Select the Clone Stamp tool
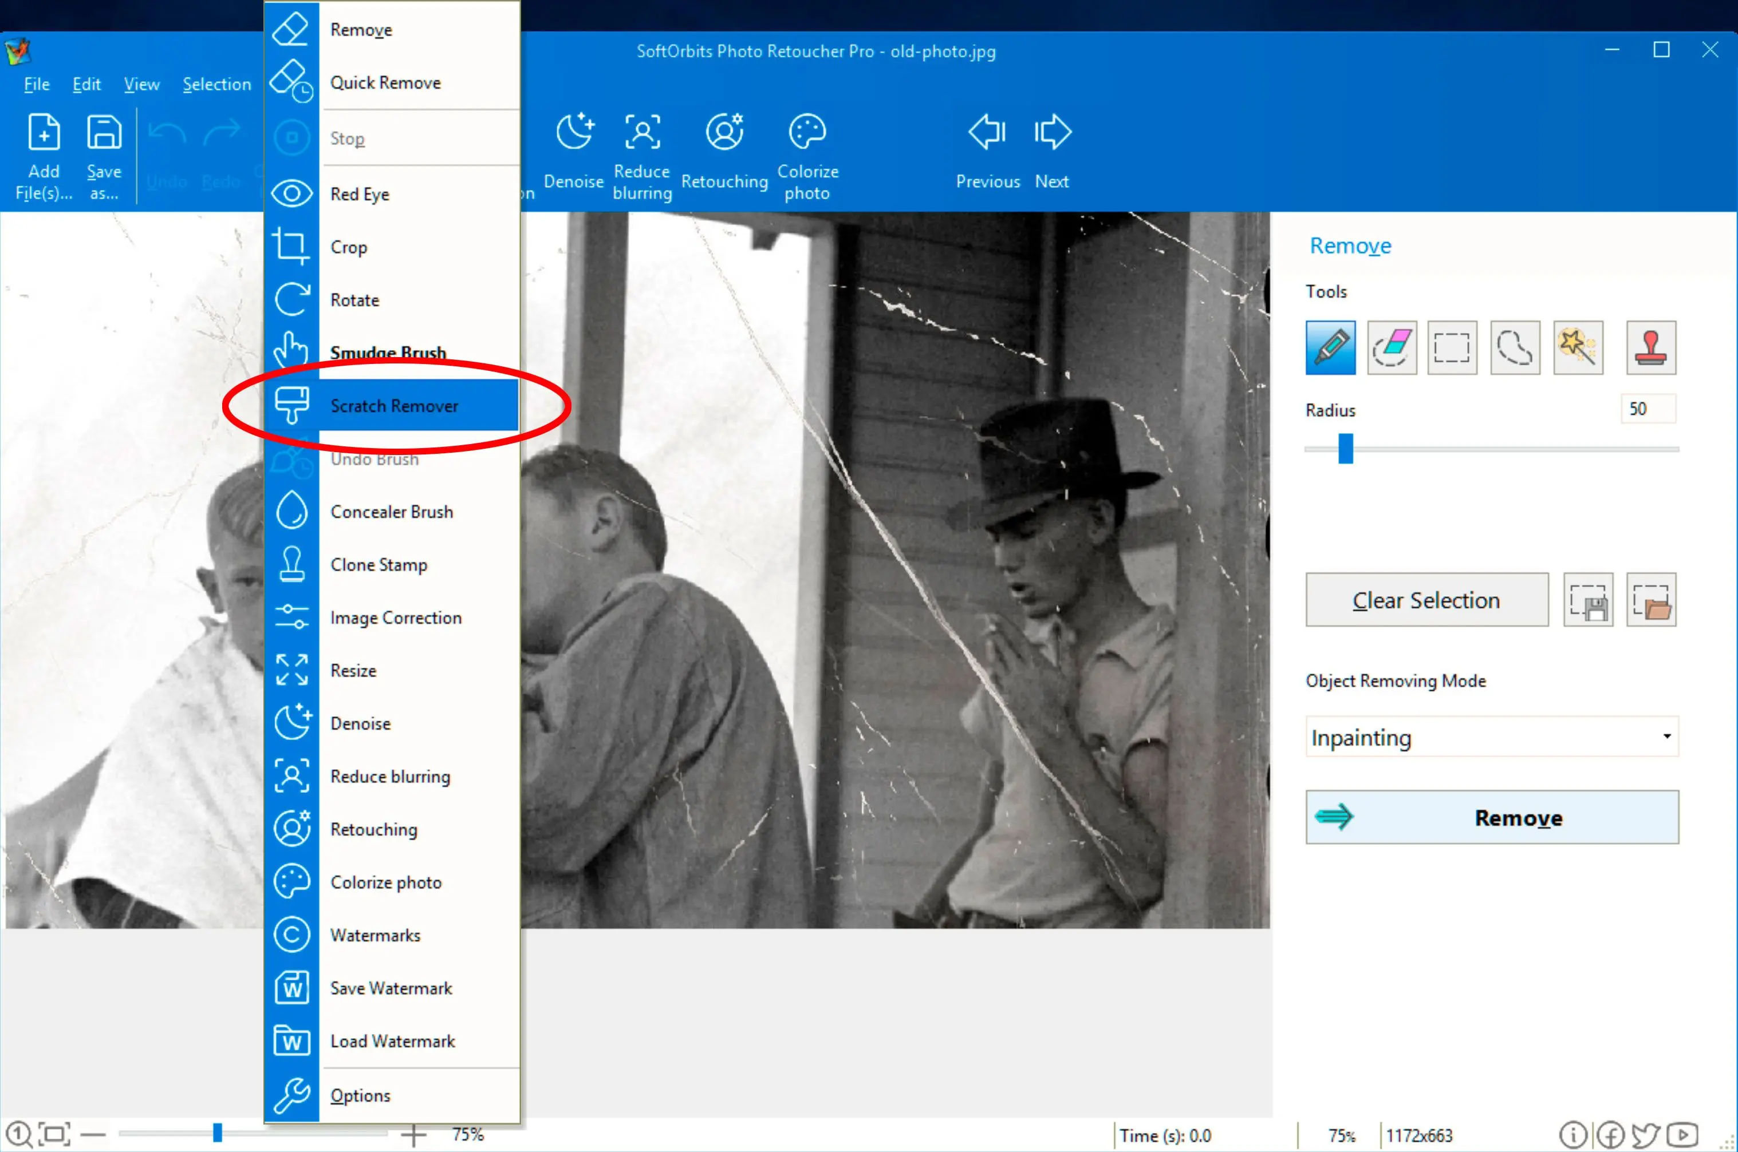Screen dimensions: 1738x1152 (x=380, y=564)
